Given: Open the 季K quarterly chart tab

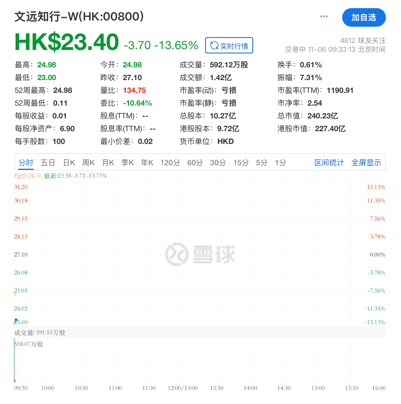Looking at the screenshot, I should click(x=127, y=163).
